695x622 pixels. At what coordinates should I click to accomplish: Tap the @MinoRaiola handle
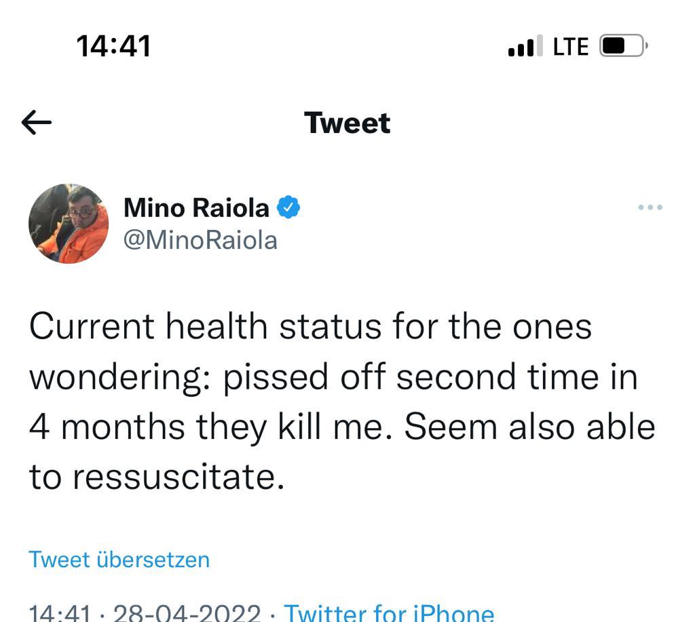tap(200, 239)
